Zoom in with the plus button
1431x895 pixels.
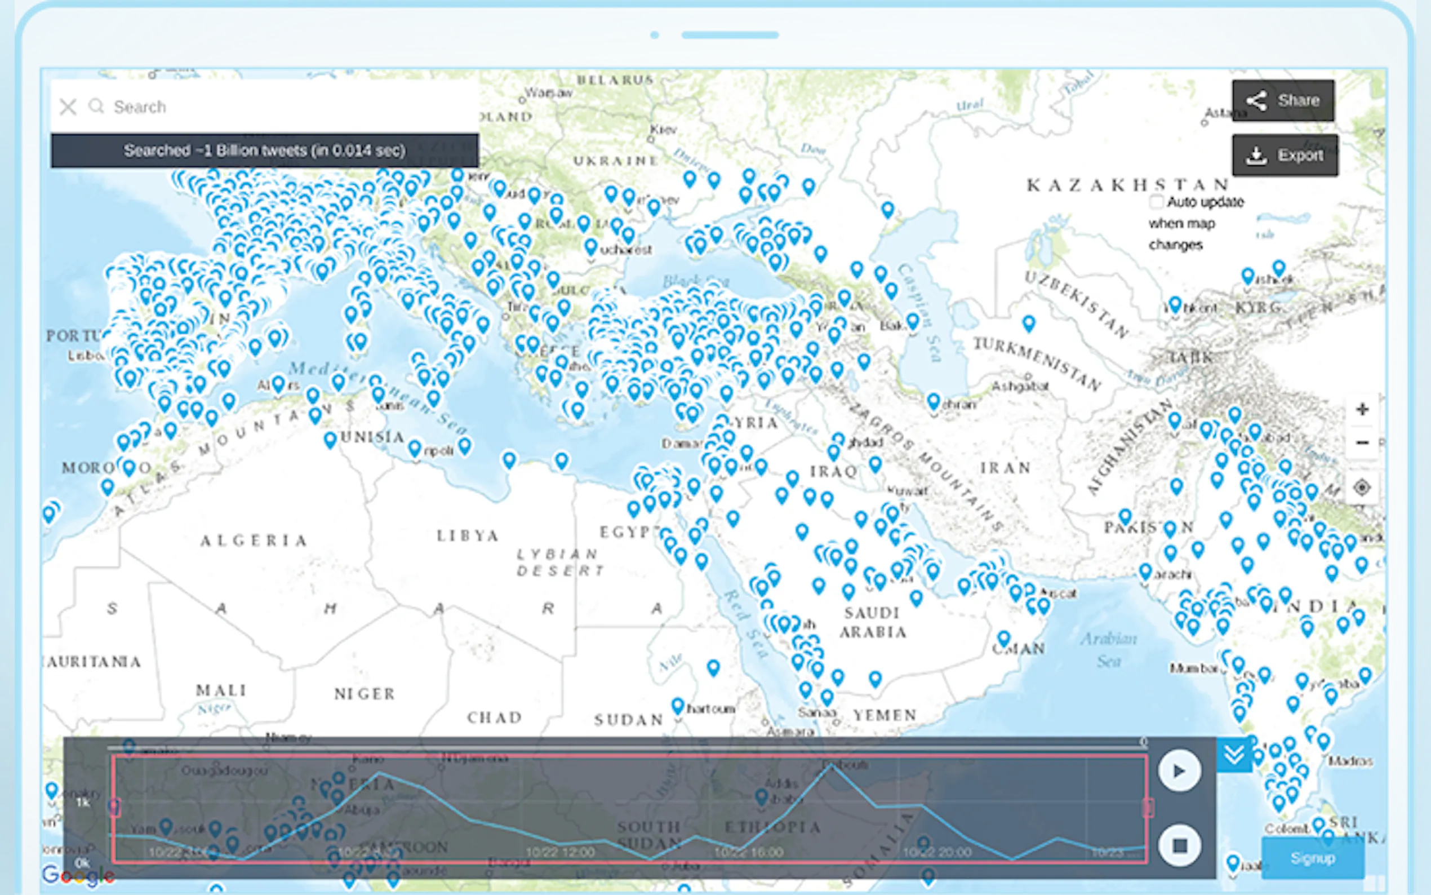point(1362,410)
